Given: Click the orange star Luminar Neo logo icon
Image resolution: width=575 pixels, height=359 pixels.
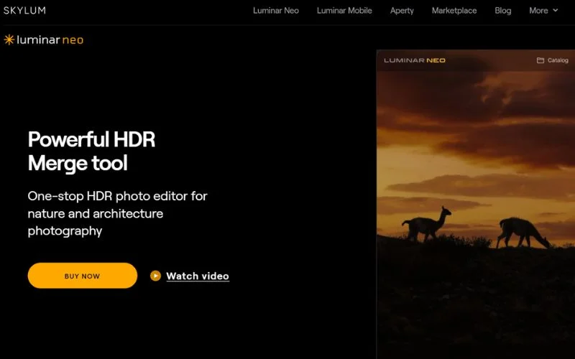Looking at the screenshot, I should coord(9,40).
